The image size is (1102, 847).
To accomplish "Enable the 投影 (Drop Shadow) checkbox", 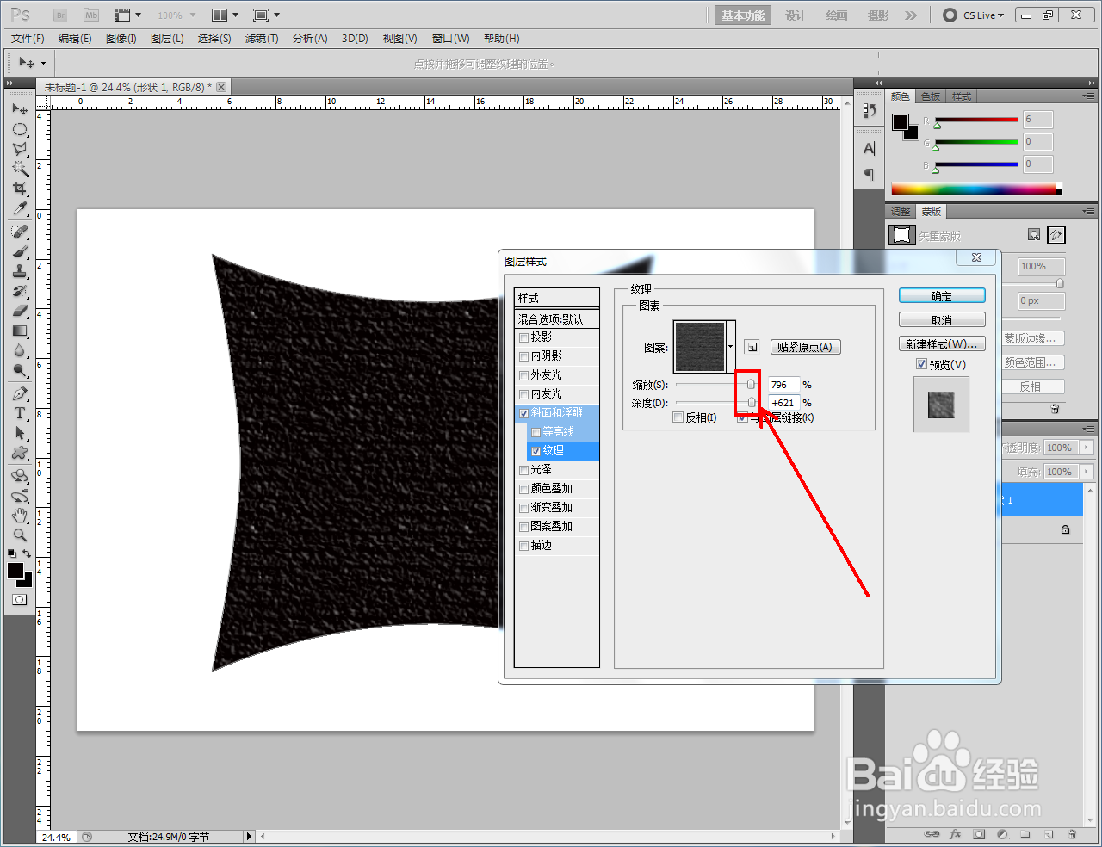I will (x=523, y=337).
